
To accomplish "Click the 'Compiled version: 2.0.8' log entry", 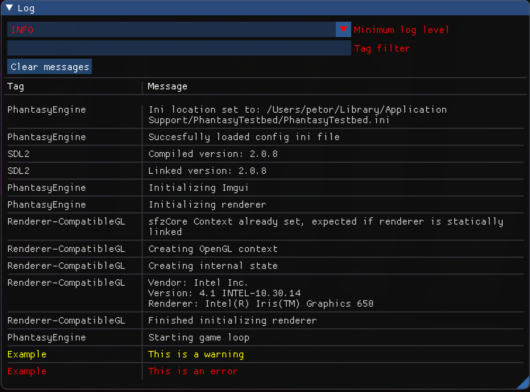I will coord(213,154).
